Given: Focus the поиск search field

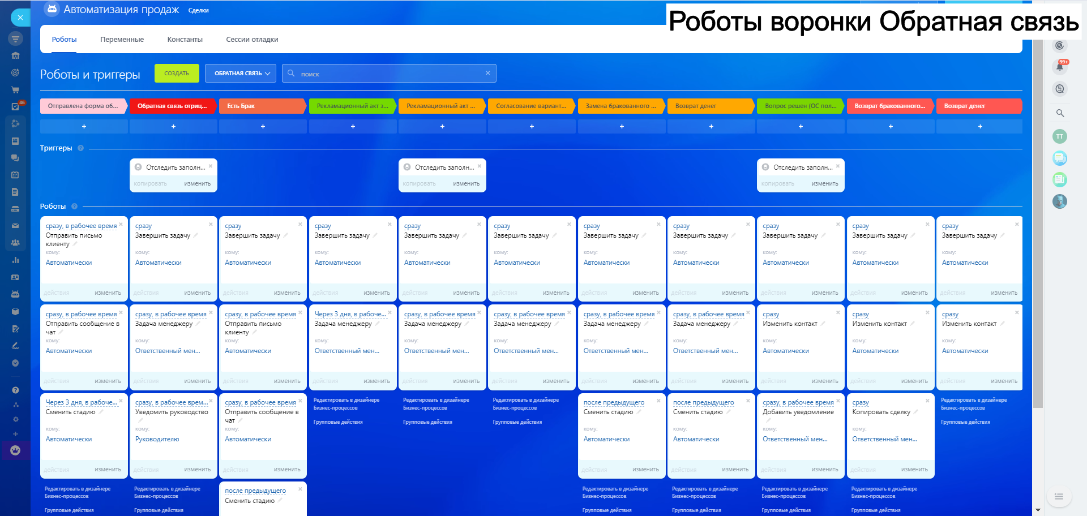Looking at the screenshot, I should coord(389,74).
